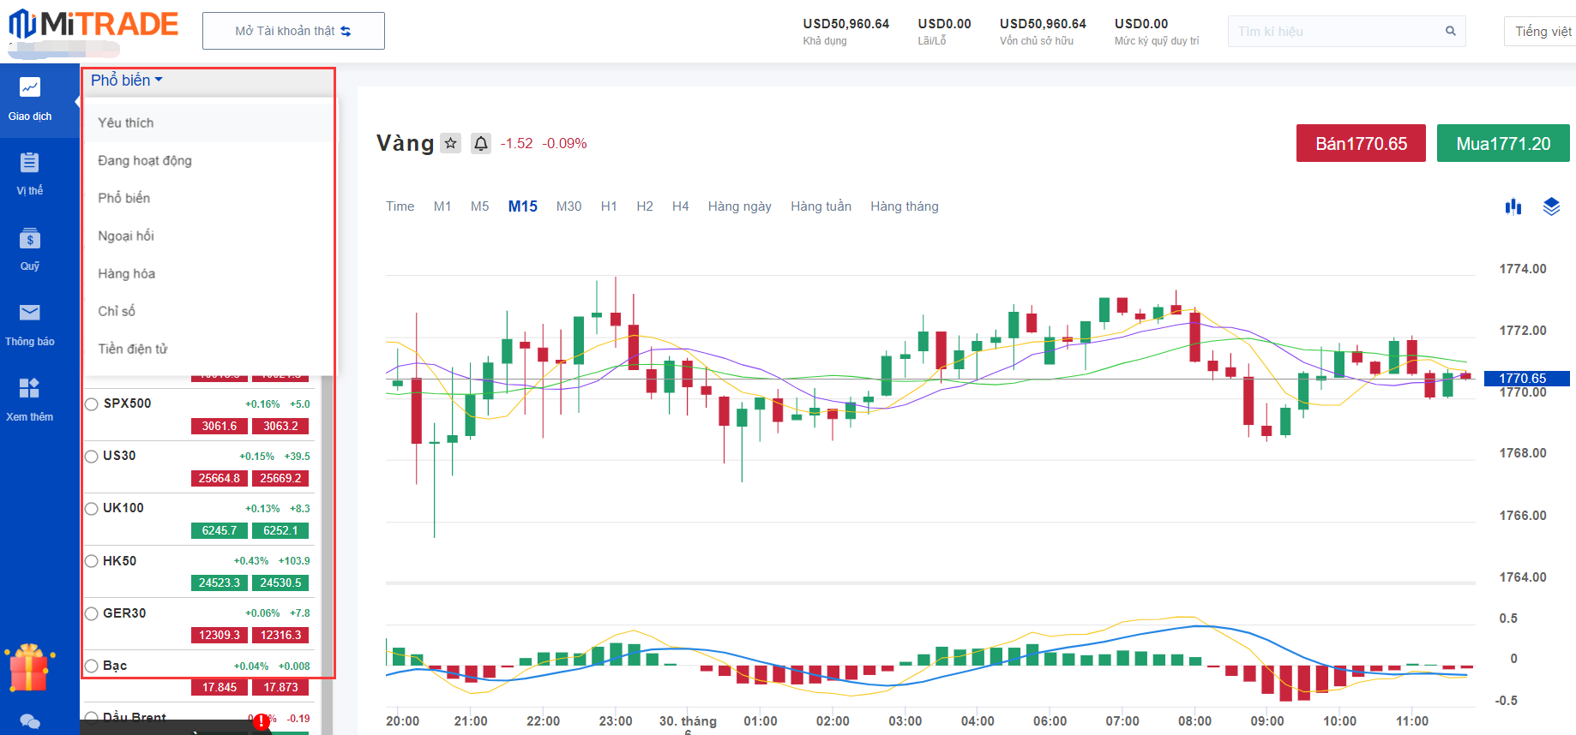
Task: Choose Hàng hóa from category list
Action: pyautogui.click(x=127, y=273)
